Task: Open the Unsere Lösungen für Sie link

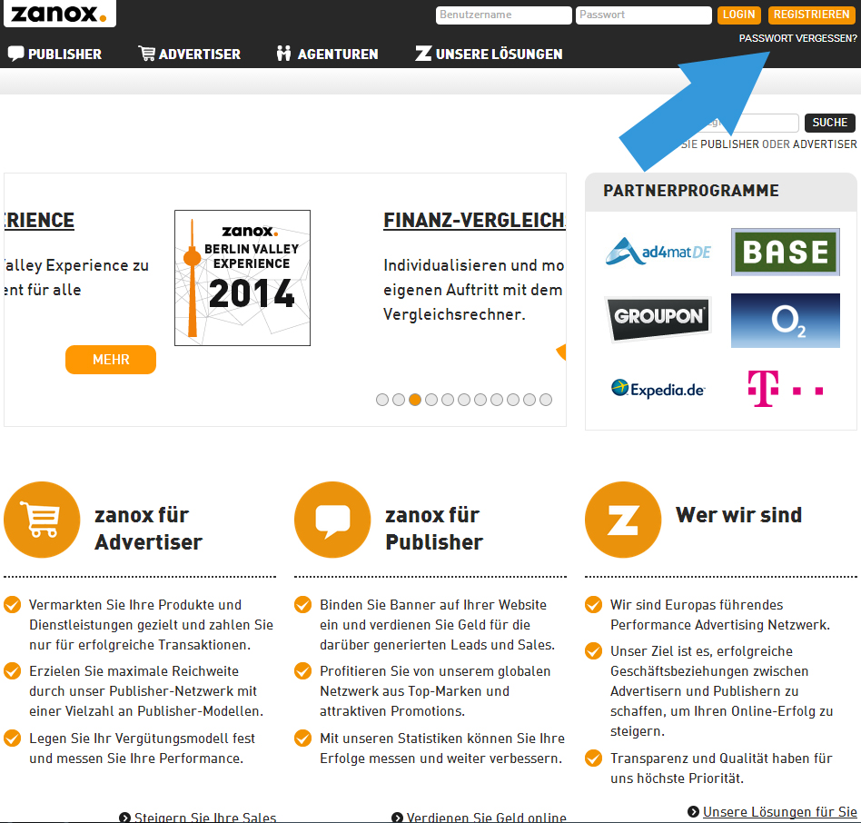Action: pyautogui.click(x=780, y=811)
